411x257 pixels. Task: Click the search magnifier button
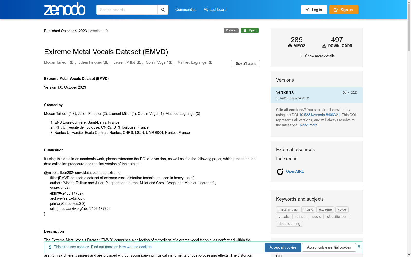pyautogui.click(x=163, y=10)
